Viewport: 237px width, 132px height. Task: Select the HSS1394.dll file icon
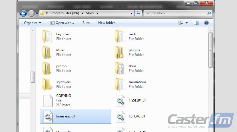(120, 101)
